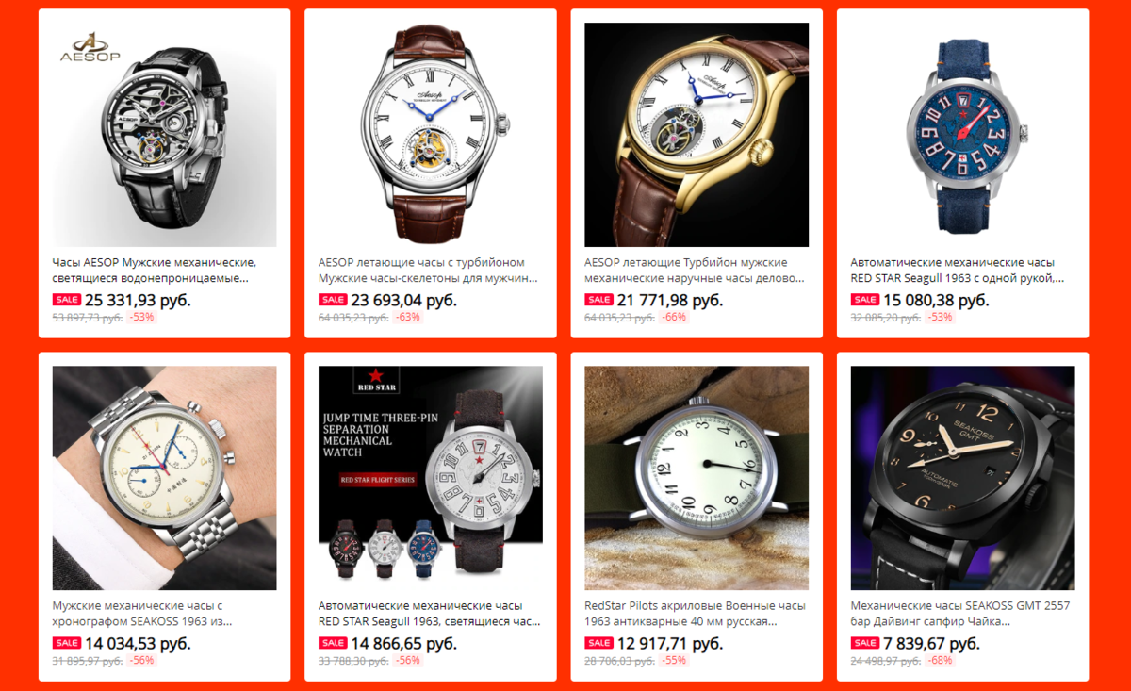This screenshot has height=691, width=1131.
Task: Open the blue RED STAR watch image
Action: pos(962,135)
